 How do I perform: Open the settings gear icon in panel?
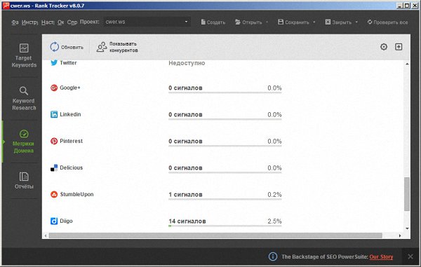click(x=384, y=47)
